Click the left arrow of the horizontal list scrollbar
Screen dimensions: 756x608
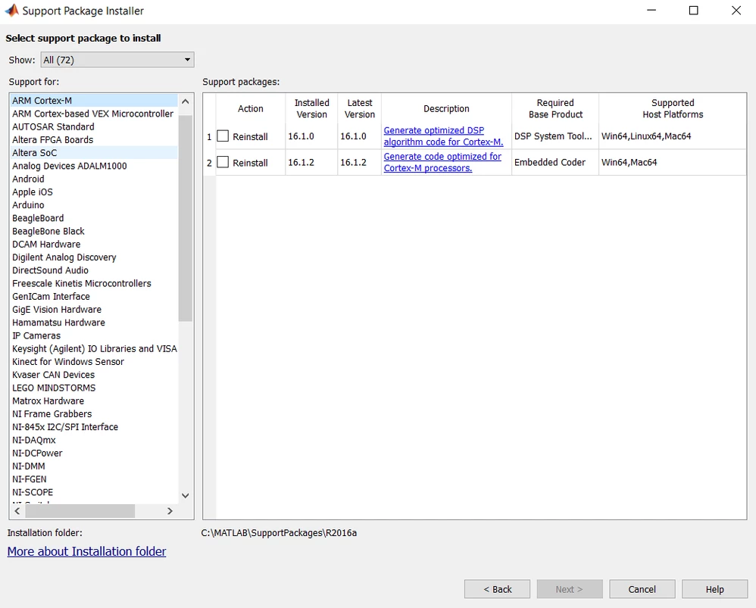[x=17, y=510]
